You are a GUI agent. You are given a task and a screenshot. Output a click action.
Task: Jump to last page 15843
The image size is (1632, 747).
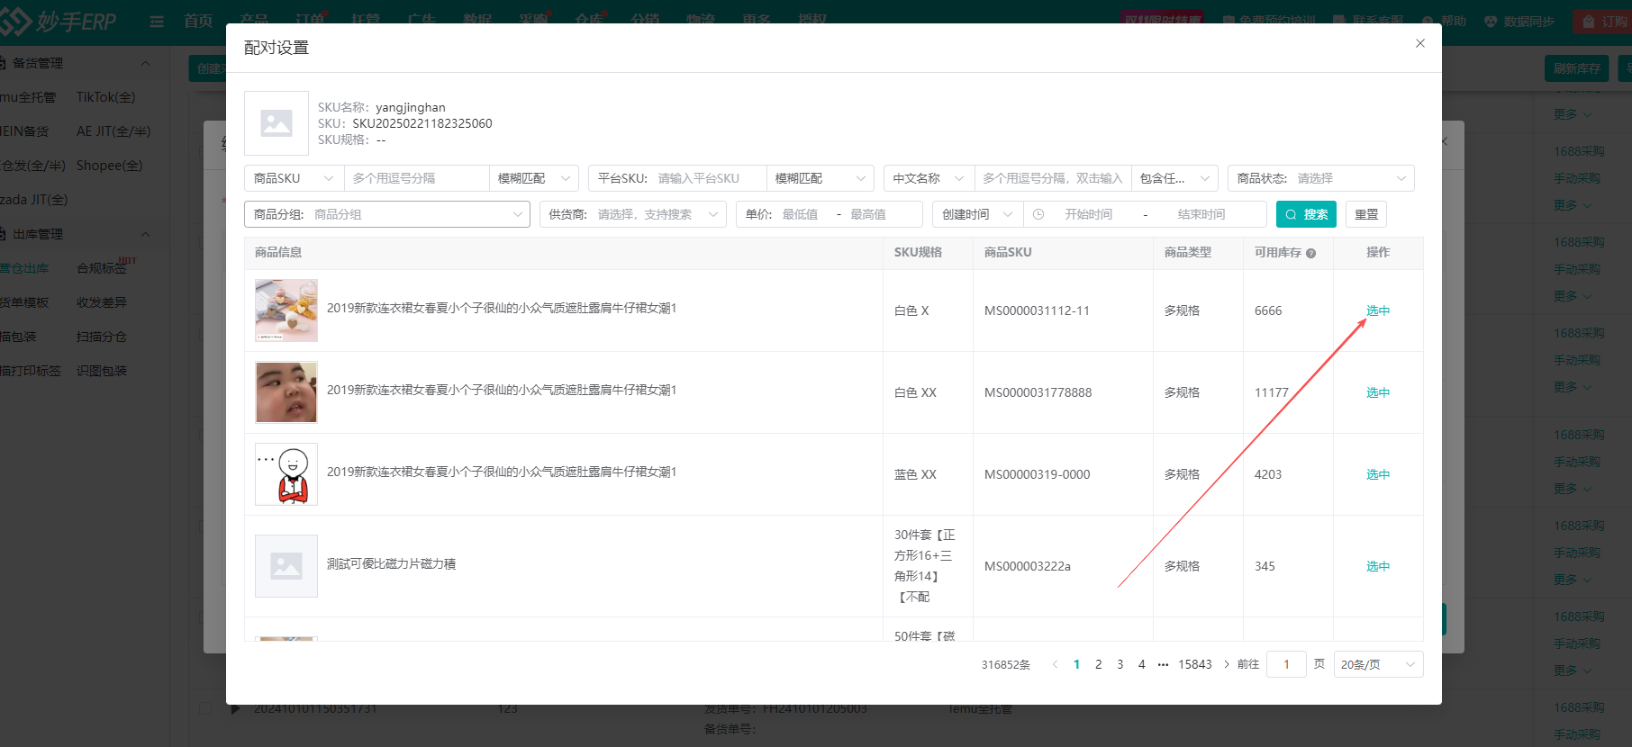point(1194,664)
